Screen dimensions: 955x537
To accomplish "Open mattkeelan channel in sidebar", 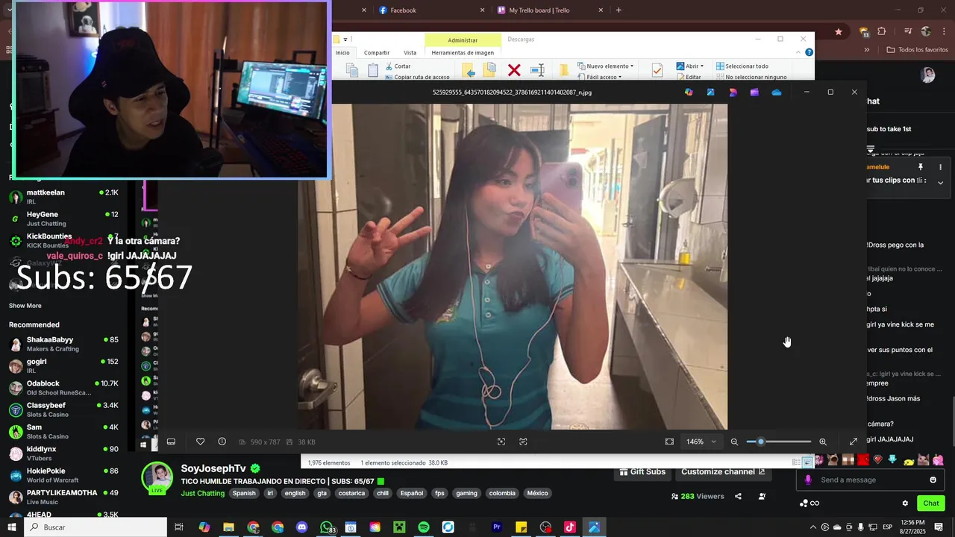I will [63, 197].
